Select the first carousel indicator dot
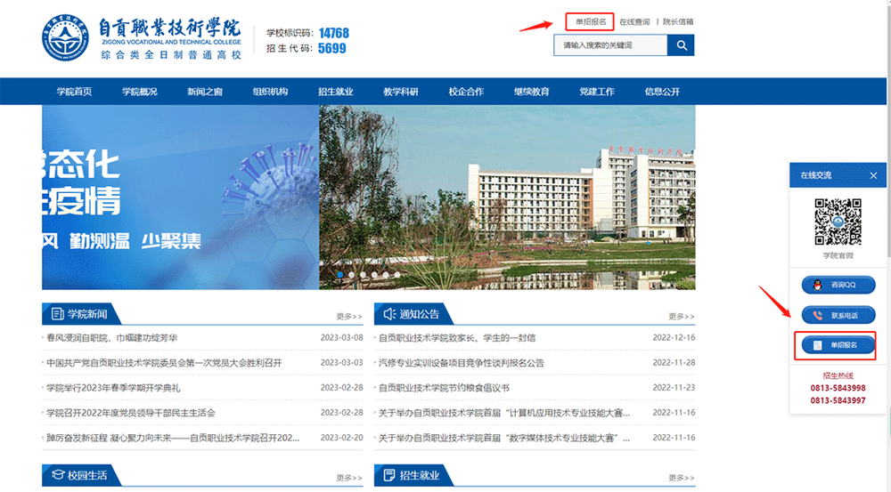Image resolution: width=891 pixels, height=492 pixels. (339, 276)
